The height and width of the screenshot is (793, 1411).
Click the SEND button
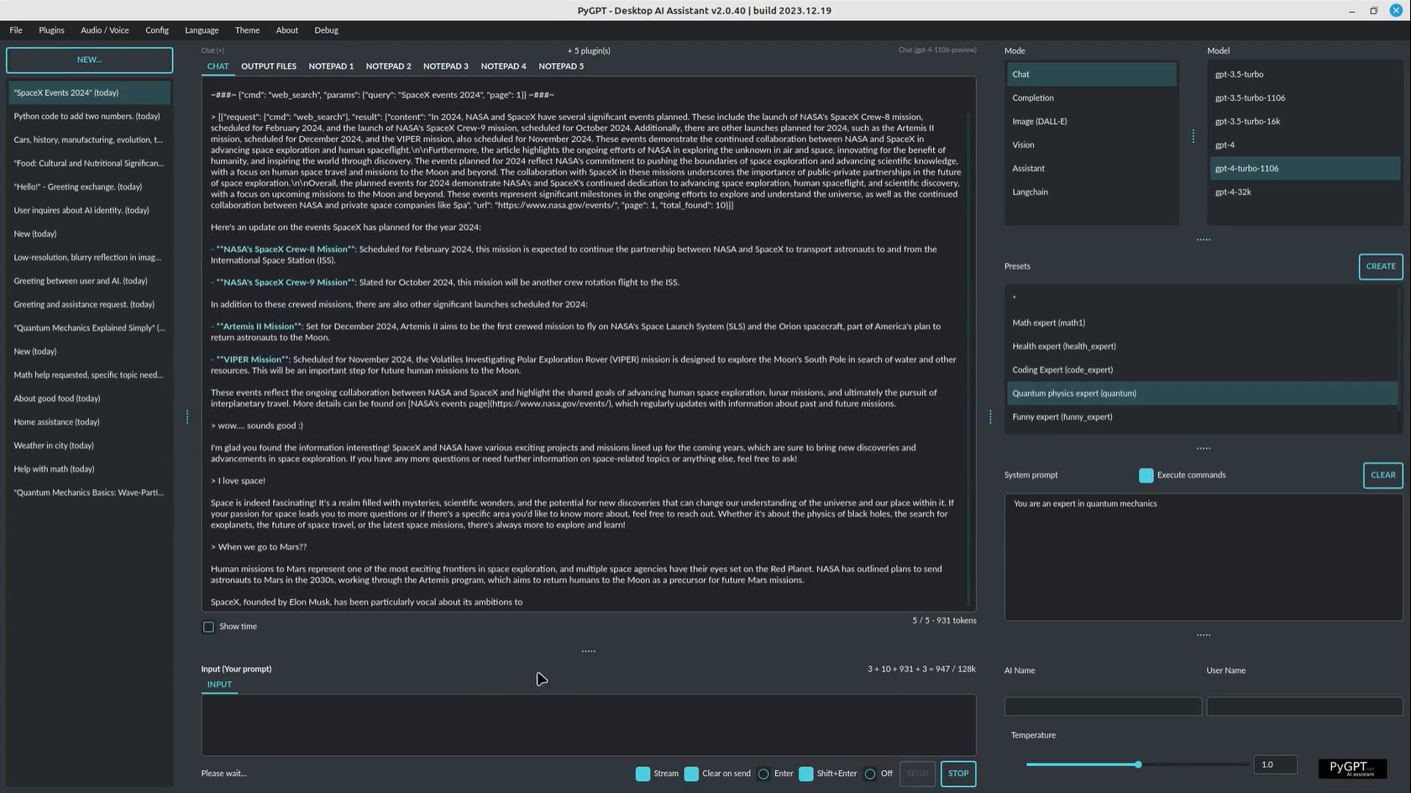917,774
